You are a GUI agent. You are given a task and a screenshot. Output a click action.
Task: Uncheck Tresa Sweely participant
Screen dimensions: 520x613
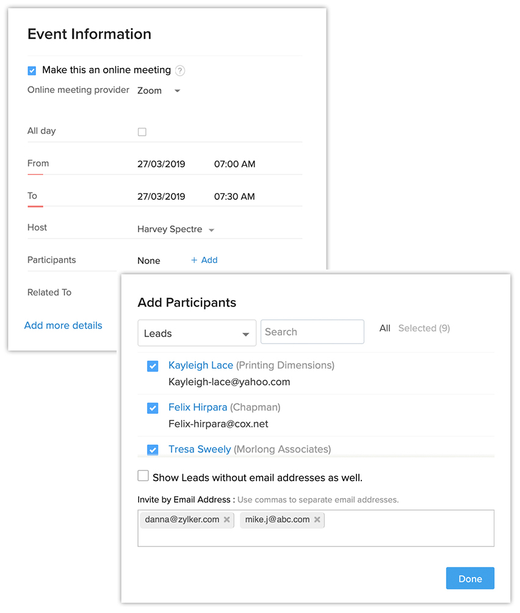point(153,450)
